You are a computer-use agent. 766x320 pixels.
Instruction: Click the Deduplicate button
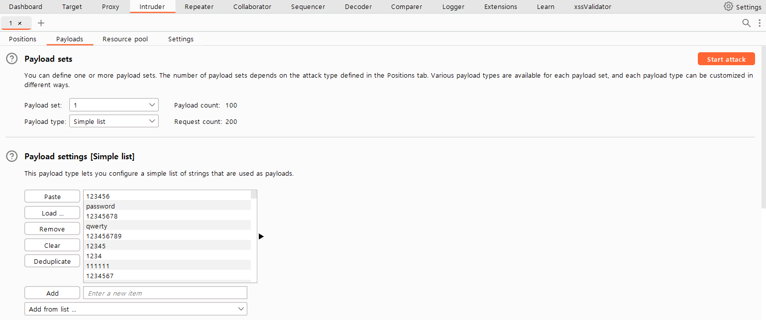(x=52, y=261)
